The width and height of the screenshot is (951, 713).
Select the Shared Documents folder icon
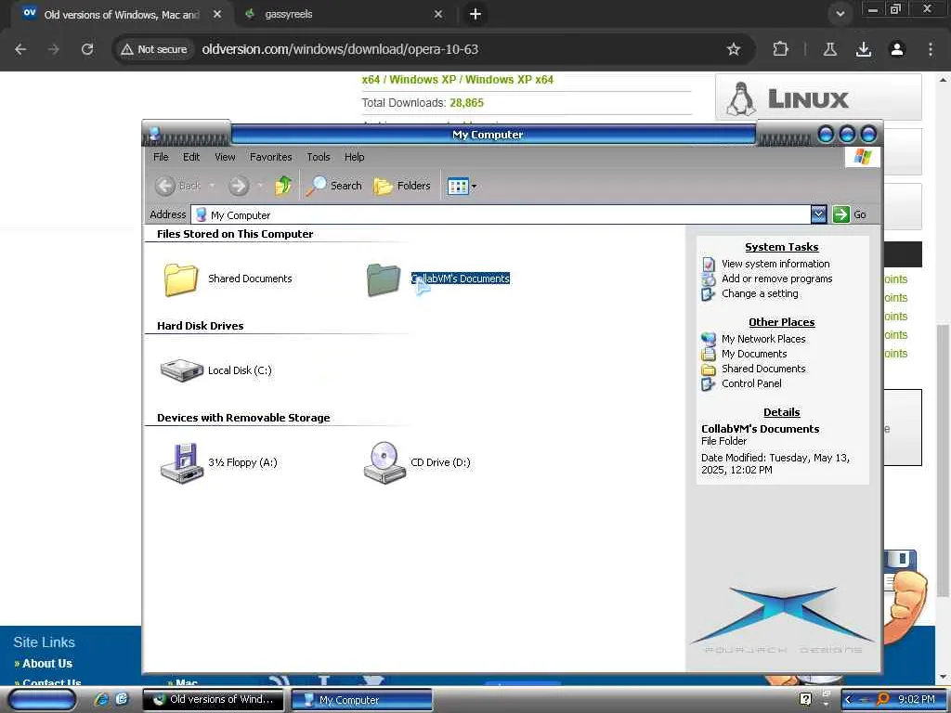click(181, 279)
